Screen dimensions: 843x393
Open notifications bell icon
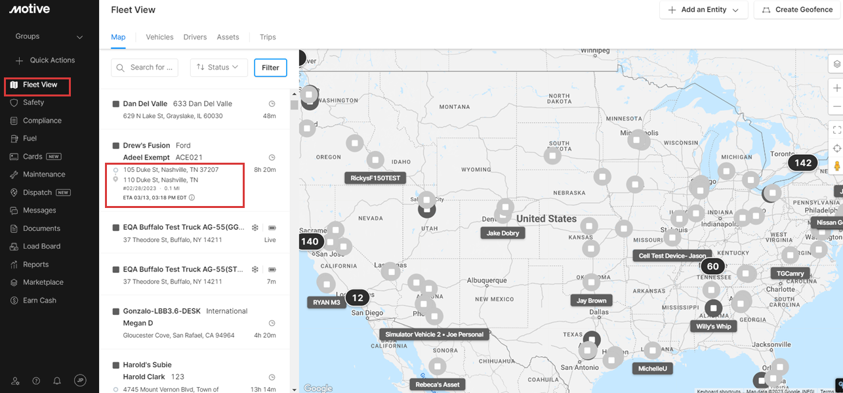57,381
